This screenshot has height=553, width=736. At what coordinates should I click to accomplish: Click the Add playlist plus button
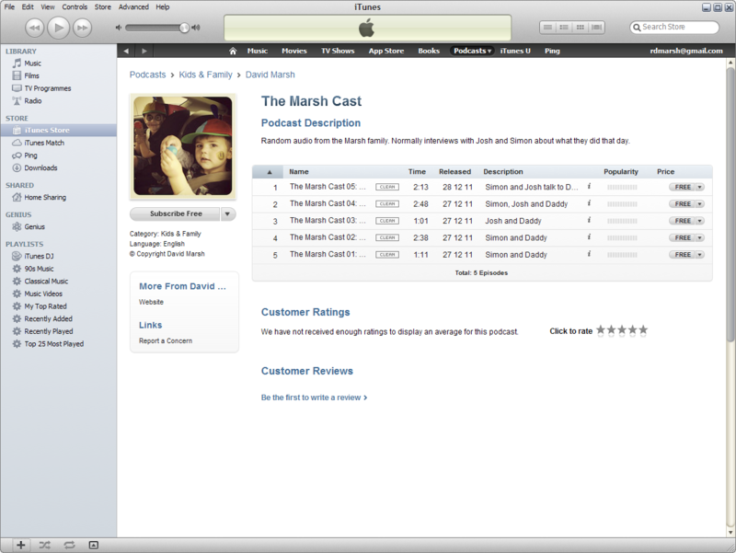(20, 545)
